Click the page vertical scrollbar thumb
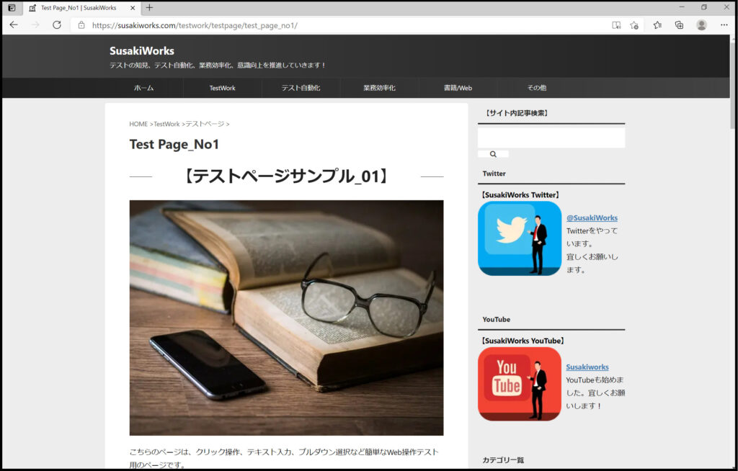This screenshot has width=738, height=471. [733, 85]
